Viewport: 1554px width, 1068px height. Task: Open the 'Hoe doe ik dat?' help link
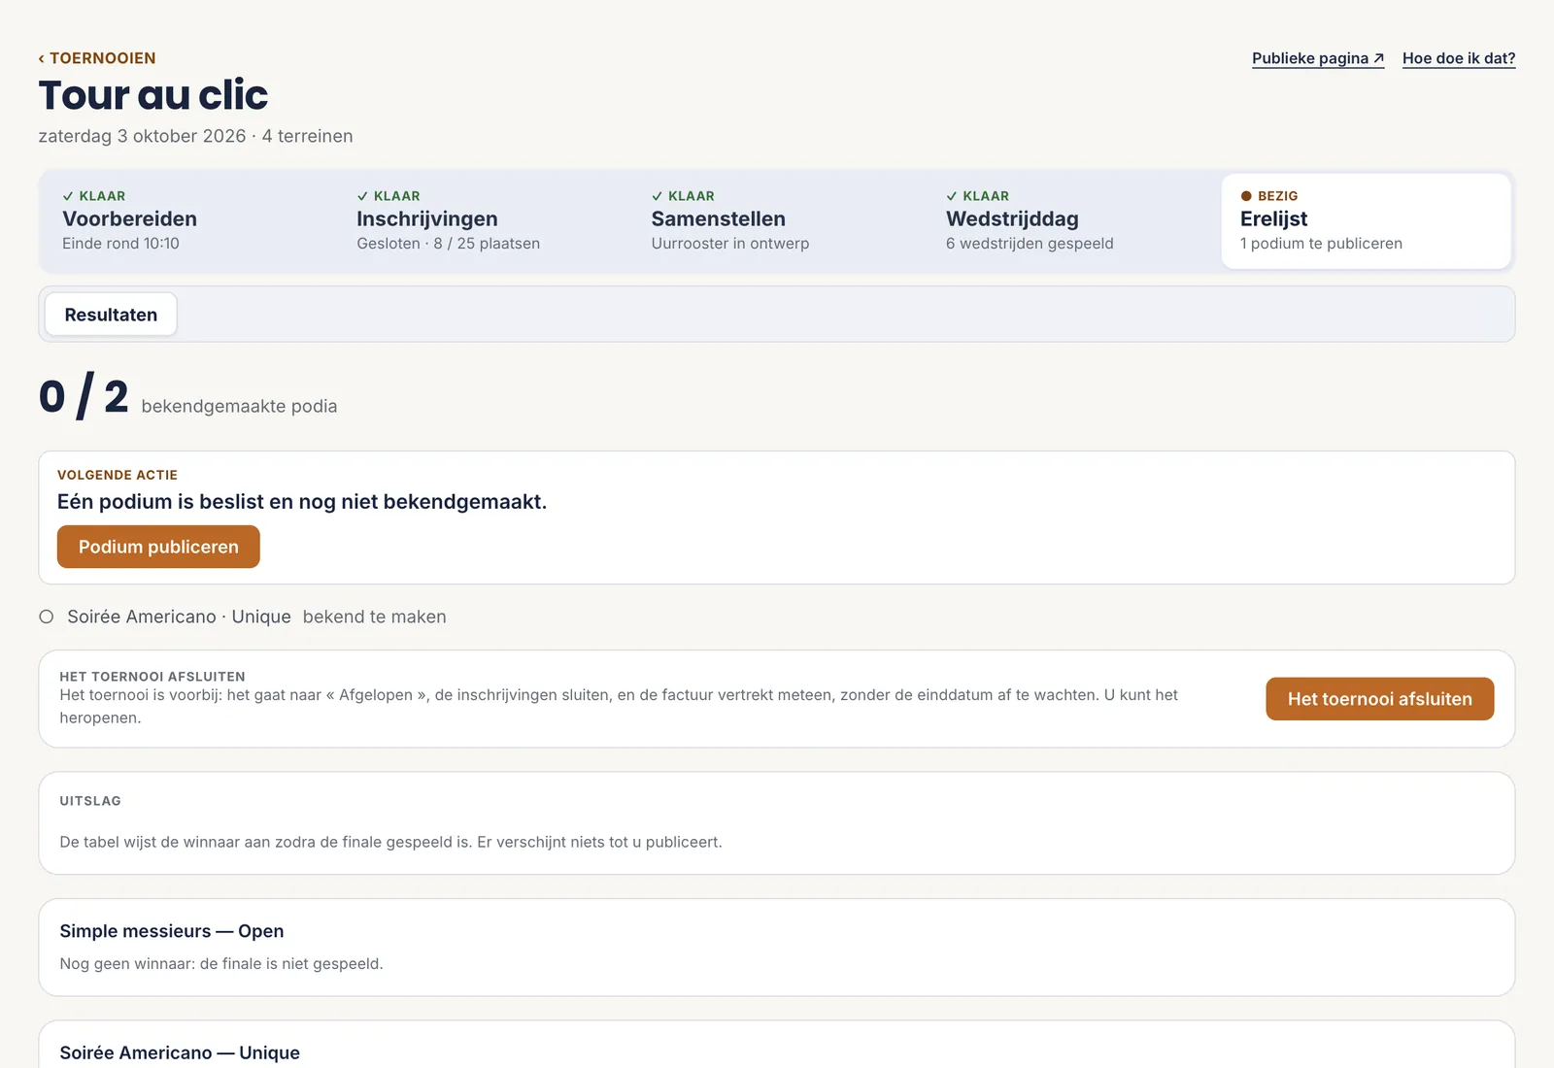click(1459, 58)
